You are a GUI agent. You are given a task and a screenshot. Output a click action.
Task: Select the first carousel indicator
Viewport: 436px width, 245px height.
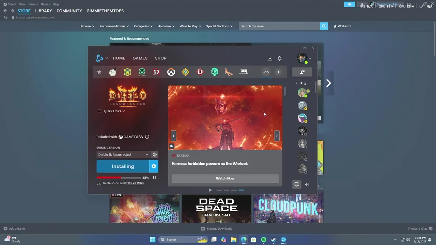click(x=219, y=190)
